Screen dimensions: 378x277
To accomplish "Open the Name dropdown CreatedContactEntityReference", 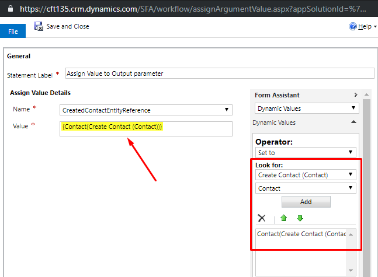I will (146, 110).
